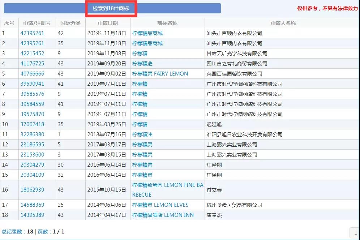Click trademark 柠檬精 in row 7
This screenshot has width=360, height=240.
(140, 94)
